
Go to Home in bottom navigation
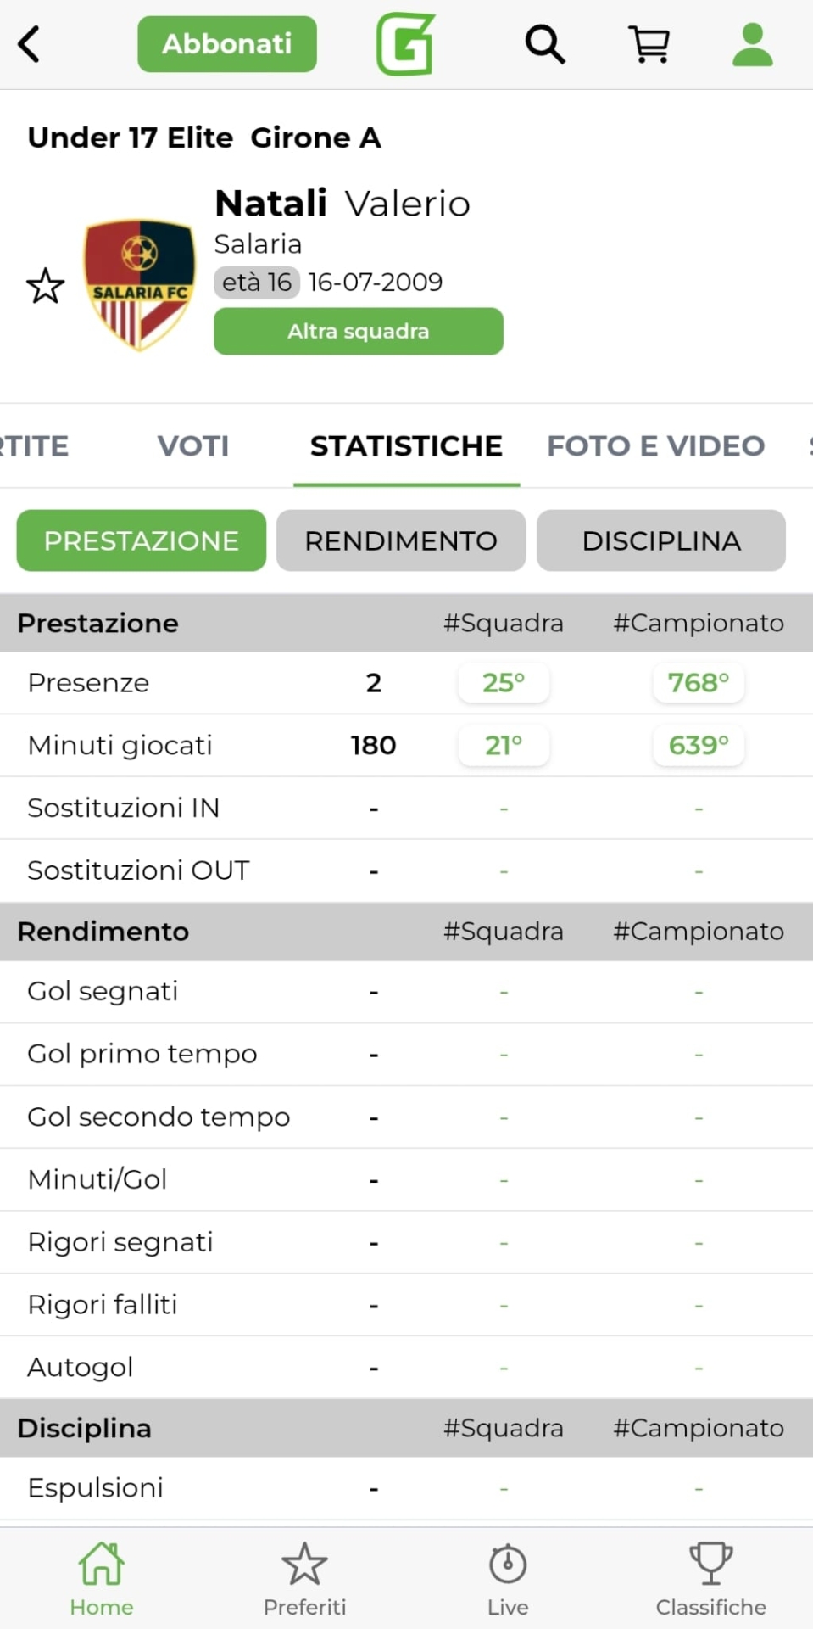click(102, 1578)
